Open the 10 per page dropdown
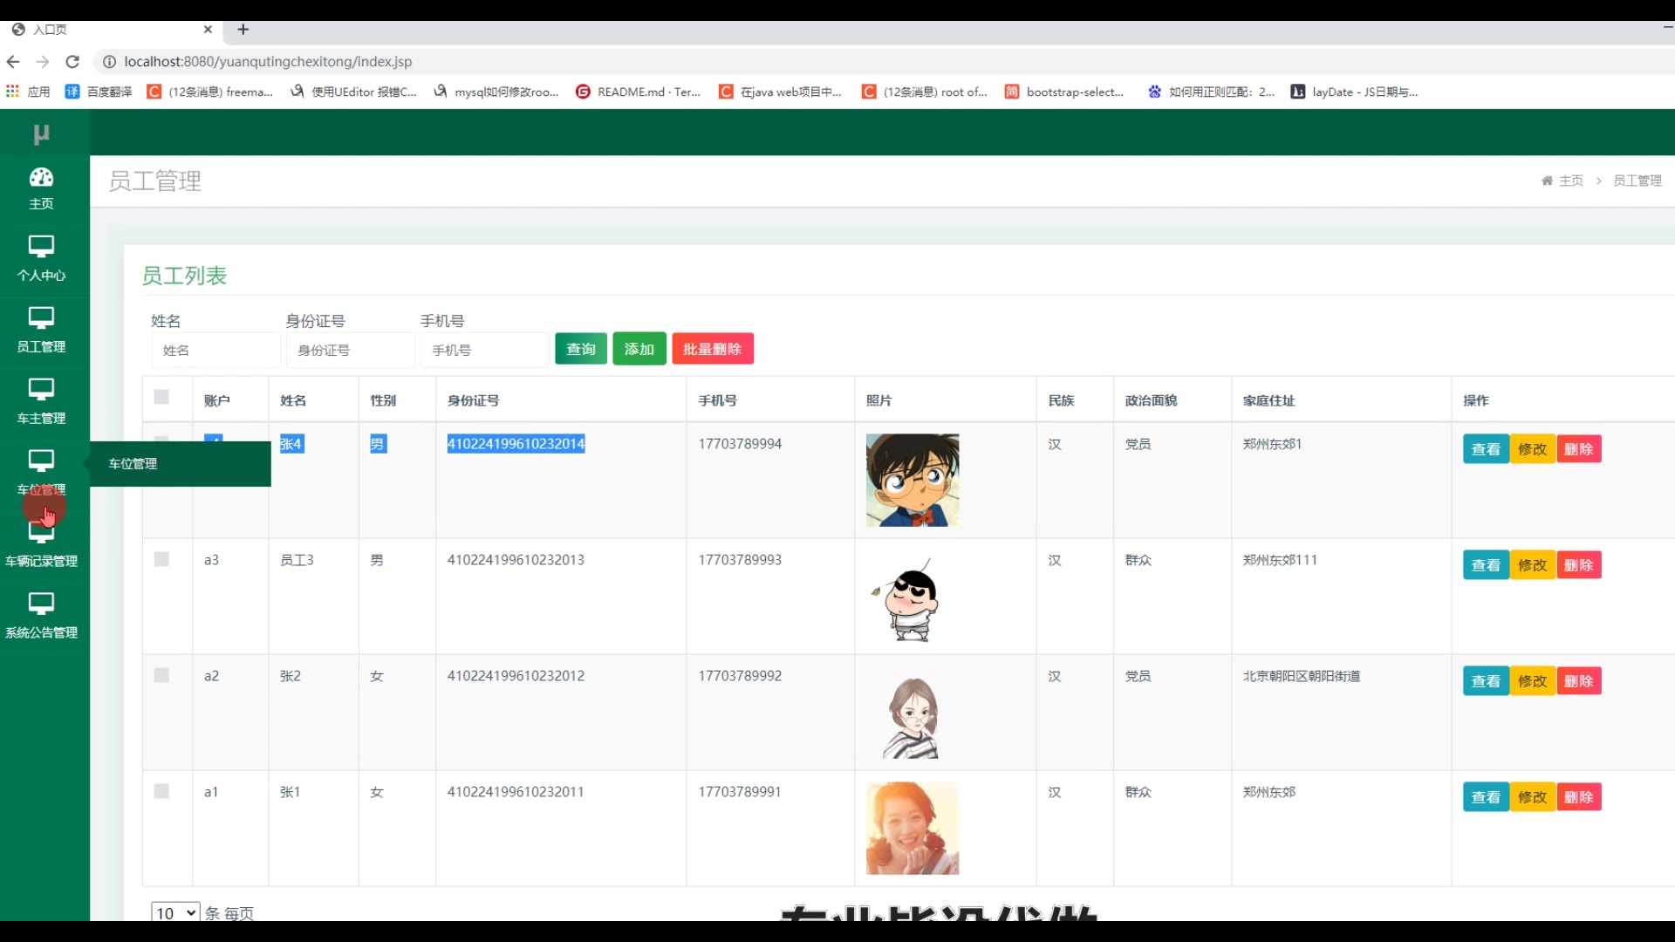Viewport: 1675px width, 942px height. point(175,912)
